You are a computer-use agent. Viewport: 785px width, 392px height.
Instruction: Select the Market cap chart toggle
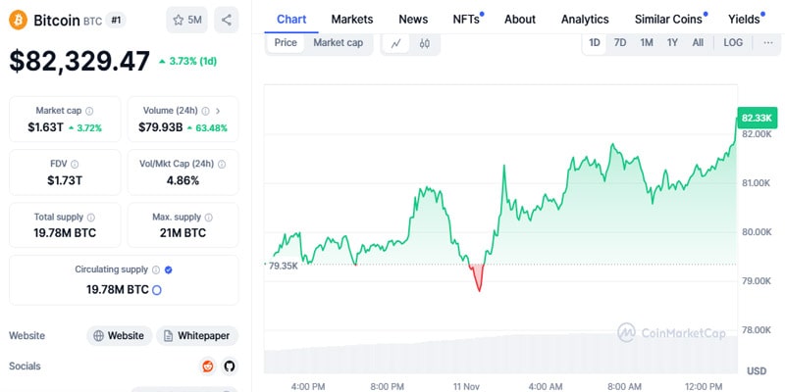pyautogui.click(x=338, y=43)
